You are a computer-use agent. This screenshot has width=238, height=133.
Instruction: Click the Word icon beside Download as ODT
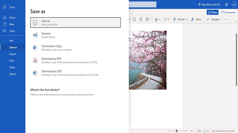tap(35, 73)
